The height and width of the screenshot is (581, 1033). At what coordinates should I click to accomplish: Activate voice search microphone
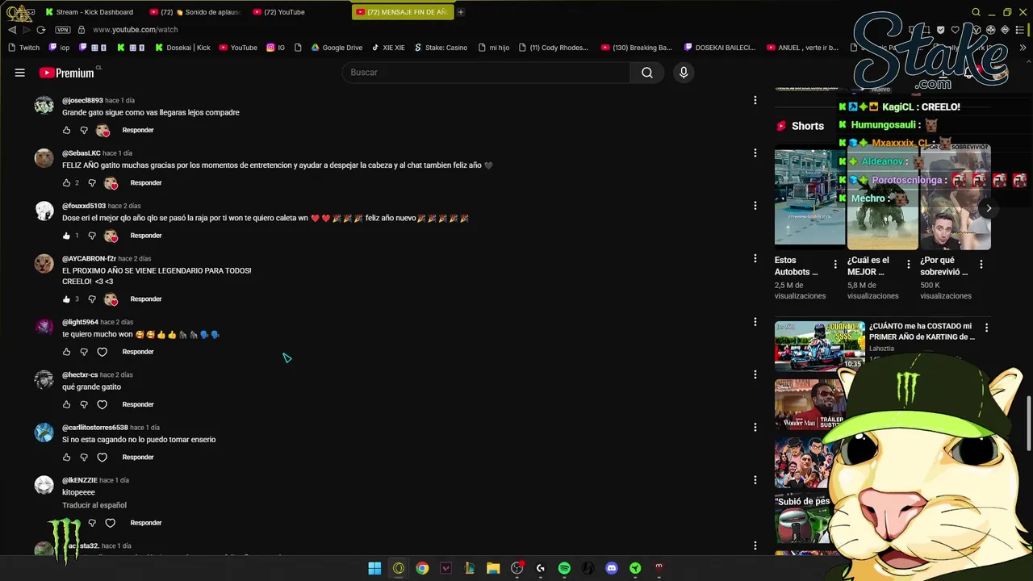click(x=684, y=73)
